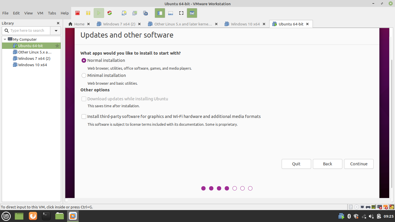Open the VM menu
395x222 pixels.
pos(40,13)
